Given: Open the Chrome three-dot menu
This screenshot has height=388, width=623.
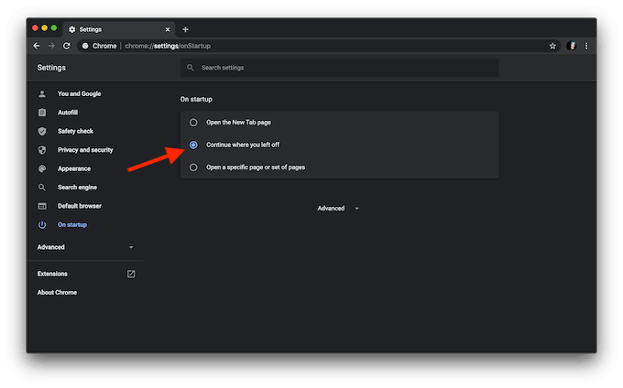Looking at the screenshot, I should pyautogui.click(x=586, y=46).
